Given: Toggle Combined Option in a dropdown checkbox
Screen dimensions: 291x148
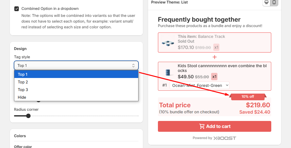Looking at the screenshot, I should click(17, 9).
